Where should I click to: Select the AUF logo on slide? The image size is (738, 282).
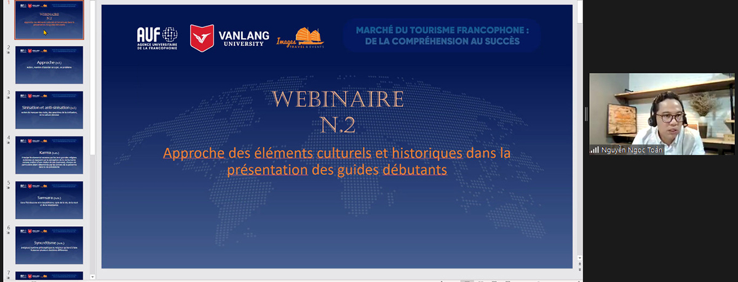pos(157,39)
